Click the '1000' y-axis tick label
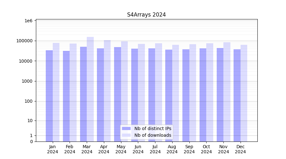The image size is (286, 159). [27, 81]
